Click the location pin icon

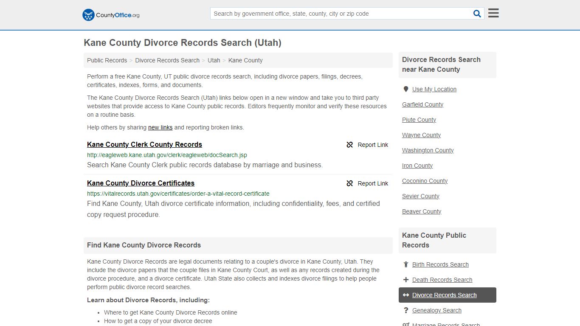[406, 89]
